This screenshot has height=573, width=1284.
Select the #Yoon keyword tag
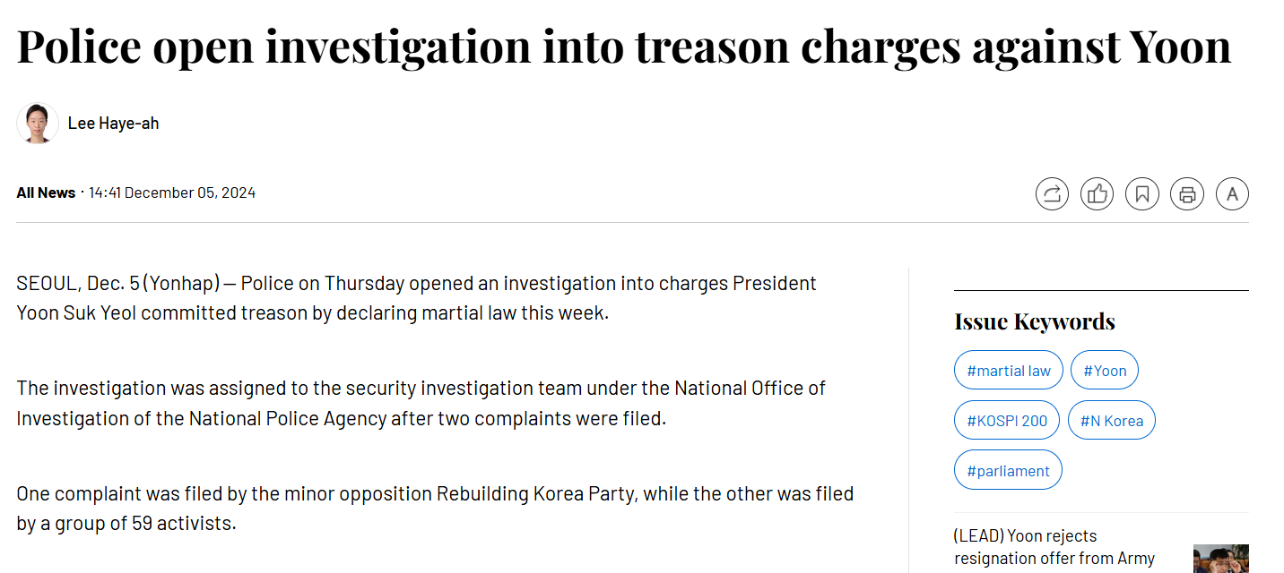point(1104,371)
